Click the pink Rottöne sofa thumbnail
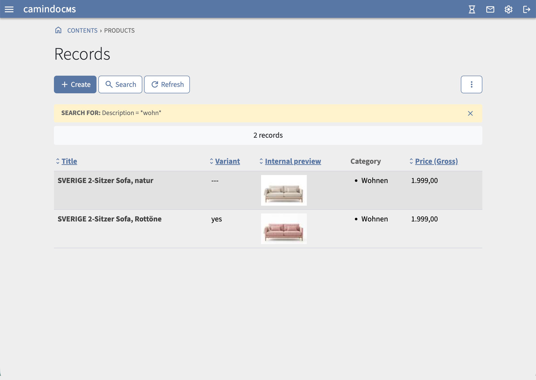This screenshot has width=536, height=380. 284,229
